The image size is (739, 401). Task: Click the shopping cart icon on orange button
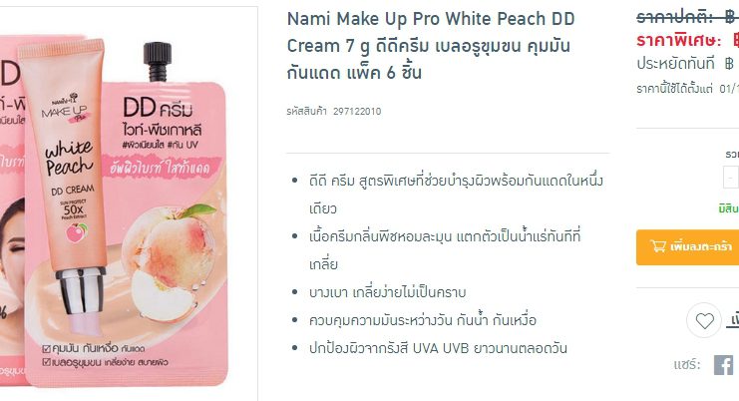tap(657, 246)
